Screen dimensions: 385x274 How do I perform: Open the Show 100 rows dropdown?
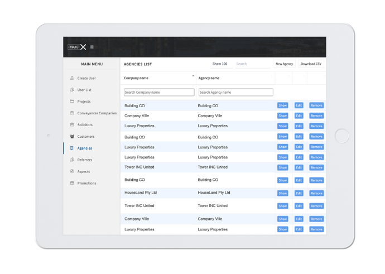point(220,64)
